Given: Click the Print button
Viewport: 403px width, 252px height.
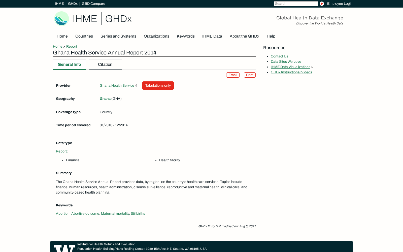Looking at the screenshot, I should click(250, 75).
